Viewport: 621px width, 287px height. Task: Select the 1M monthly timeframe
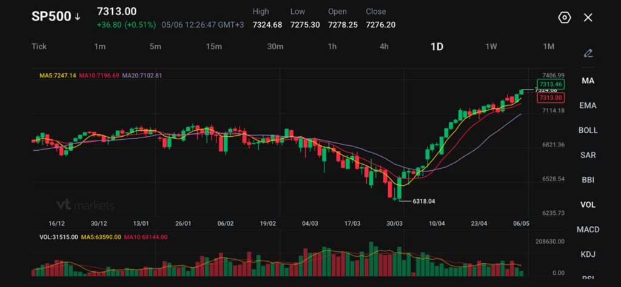click(548, 47)
